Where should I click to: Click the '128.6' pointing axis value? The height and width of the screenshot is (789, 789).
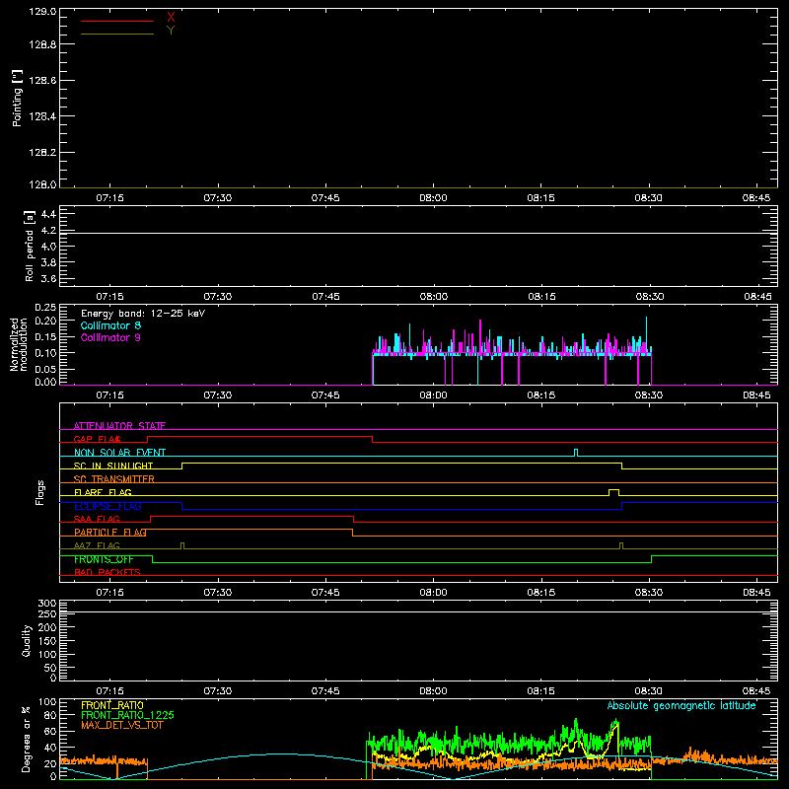(42, 81)
